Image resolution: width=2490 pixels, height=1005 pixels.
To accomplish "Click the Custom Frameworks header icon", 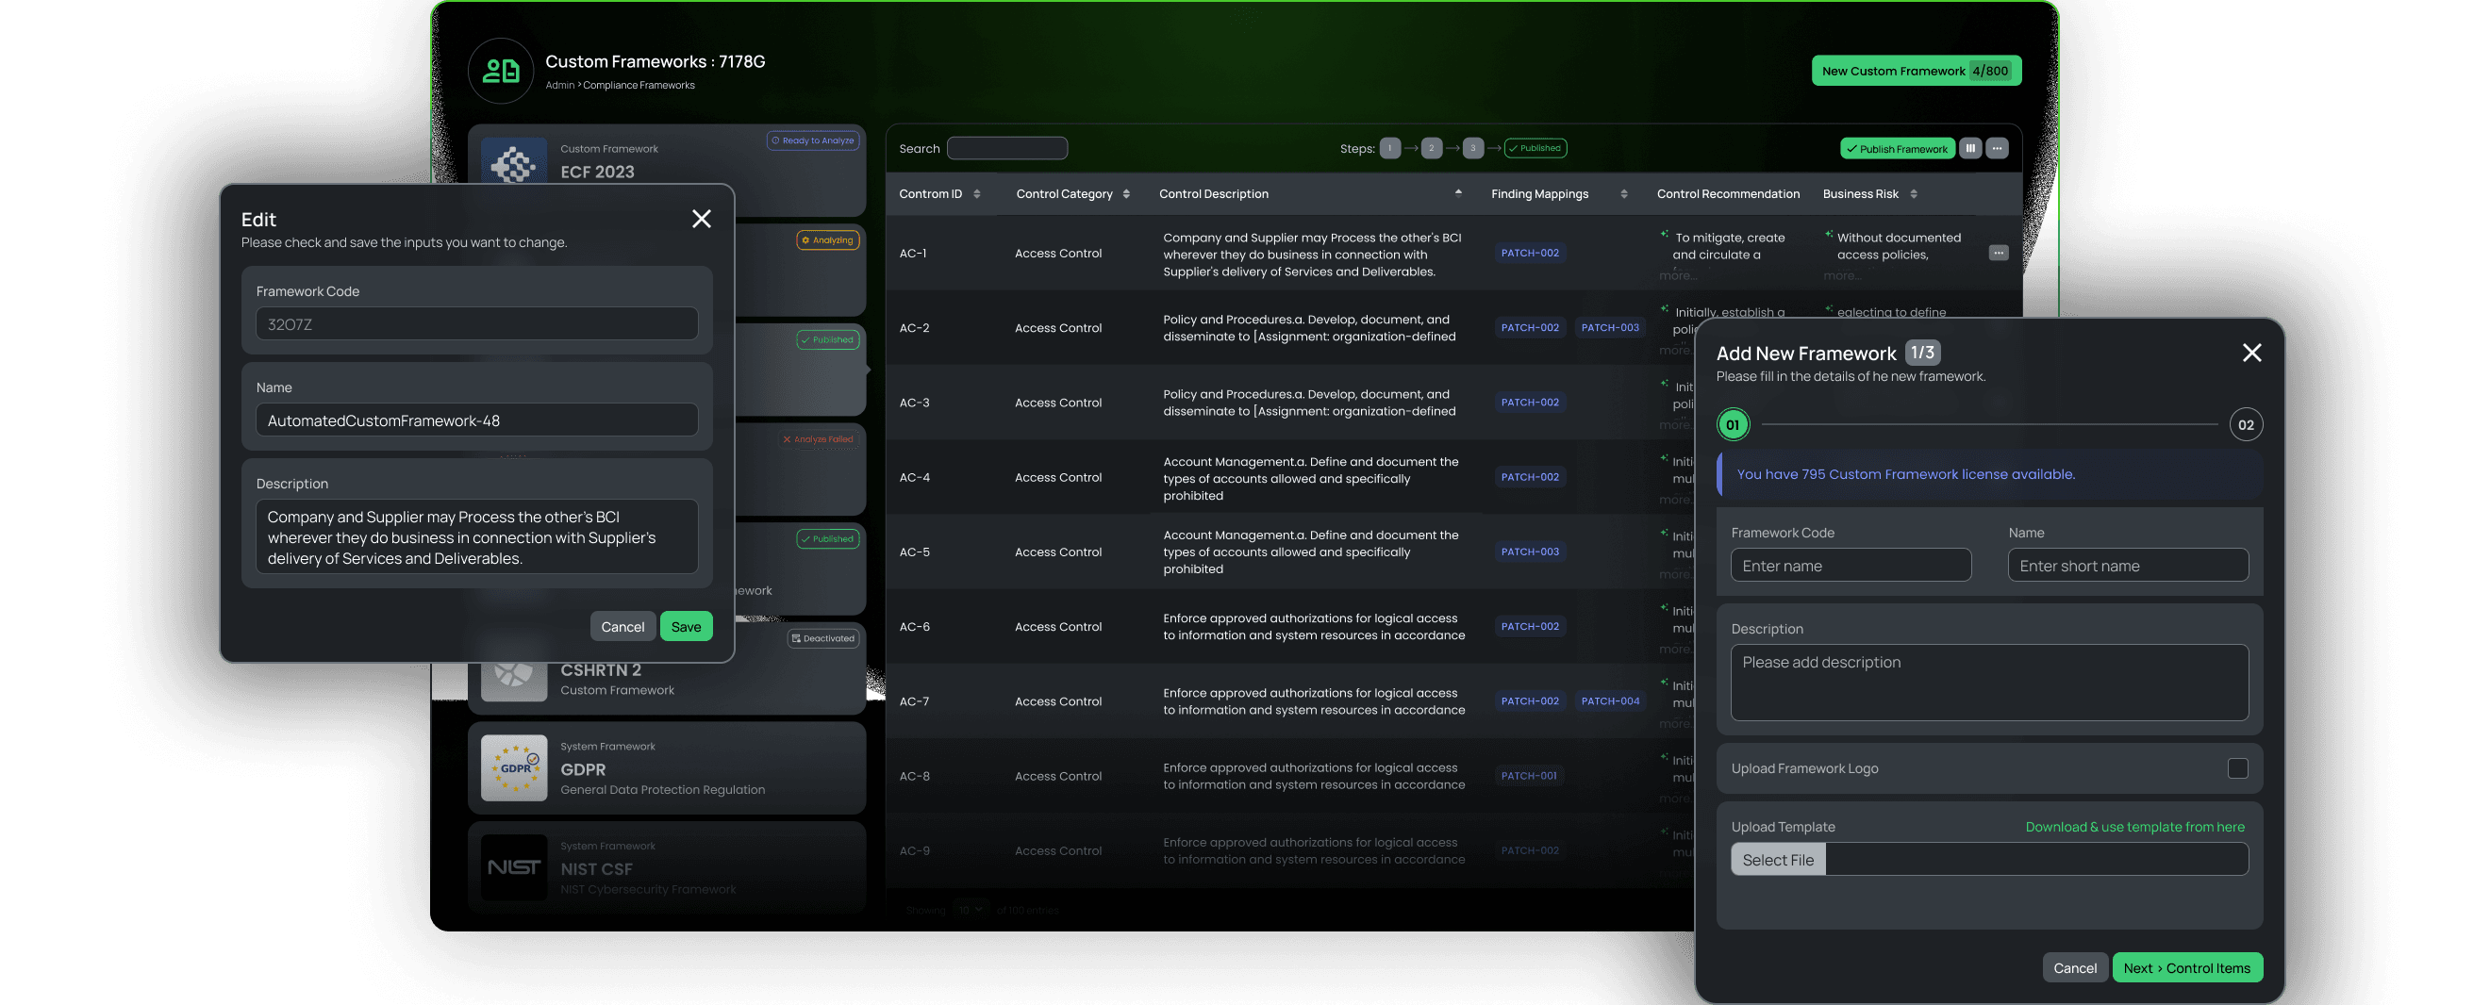I will [x=501, y=71].
